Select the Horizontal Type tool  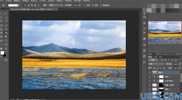[x=6, y=41]
